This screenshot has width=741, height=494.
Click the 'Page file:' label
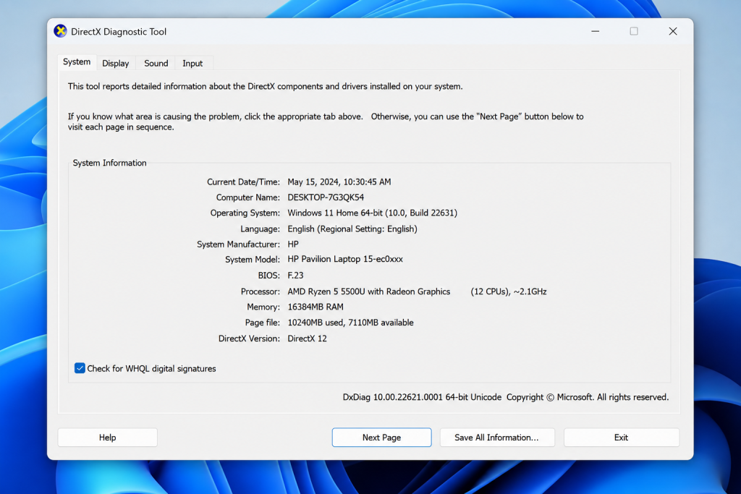[x=262, y=323]
